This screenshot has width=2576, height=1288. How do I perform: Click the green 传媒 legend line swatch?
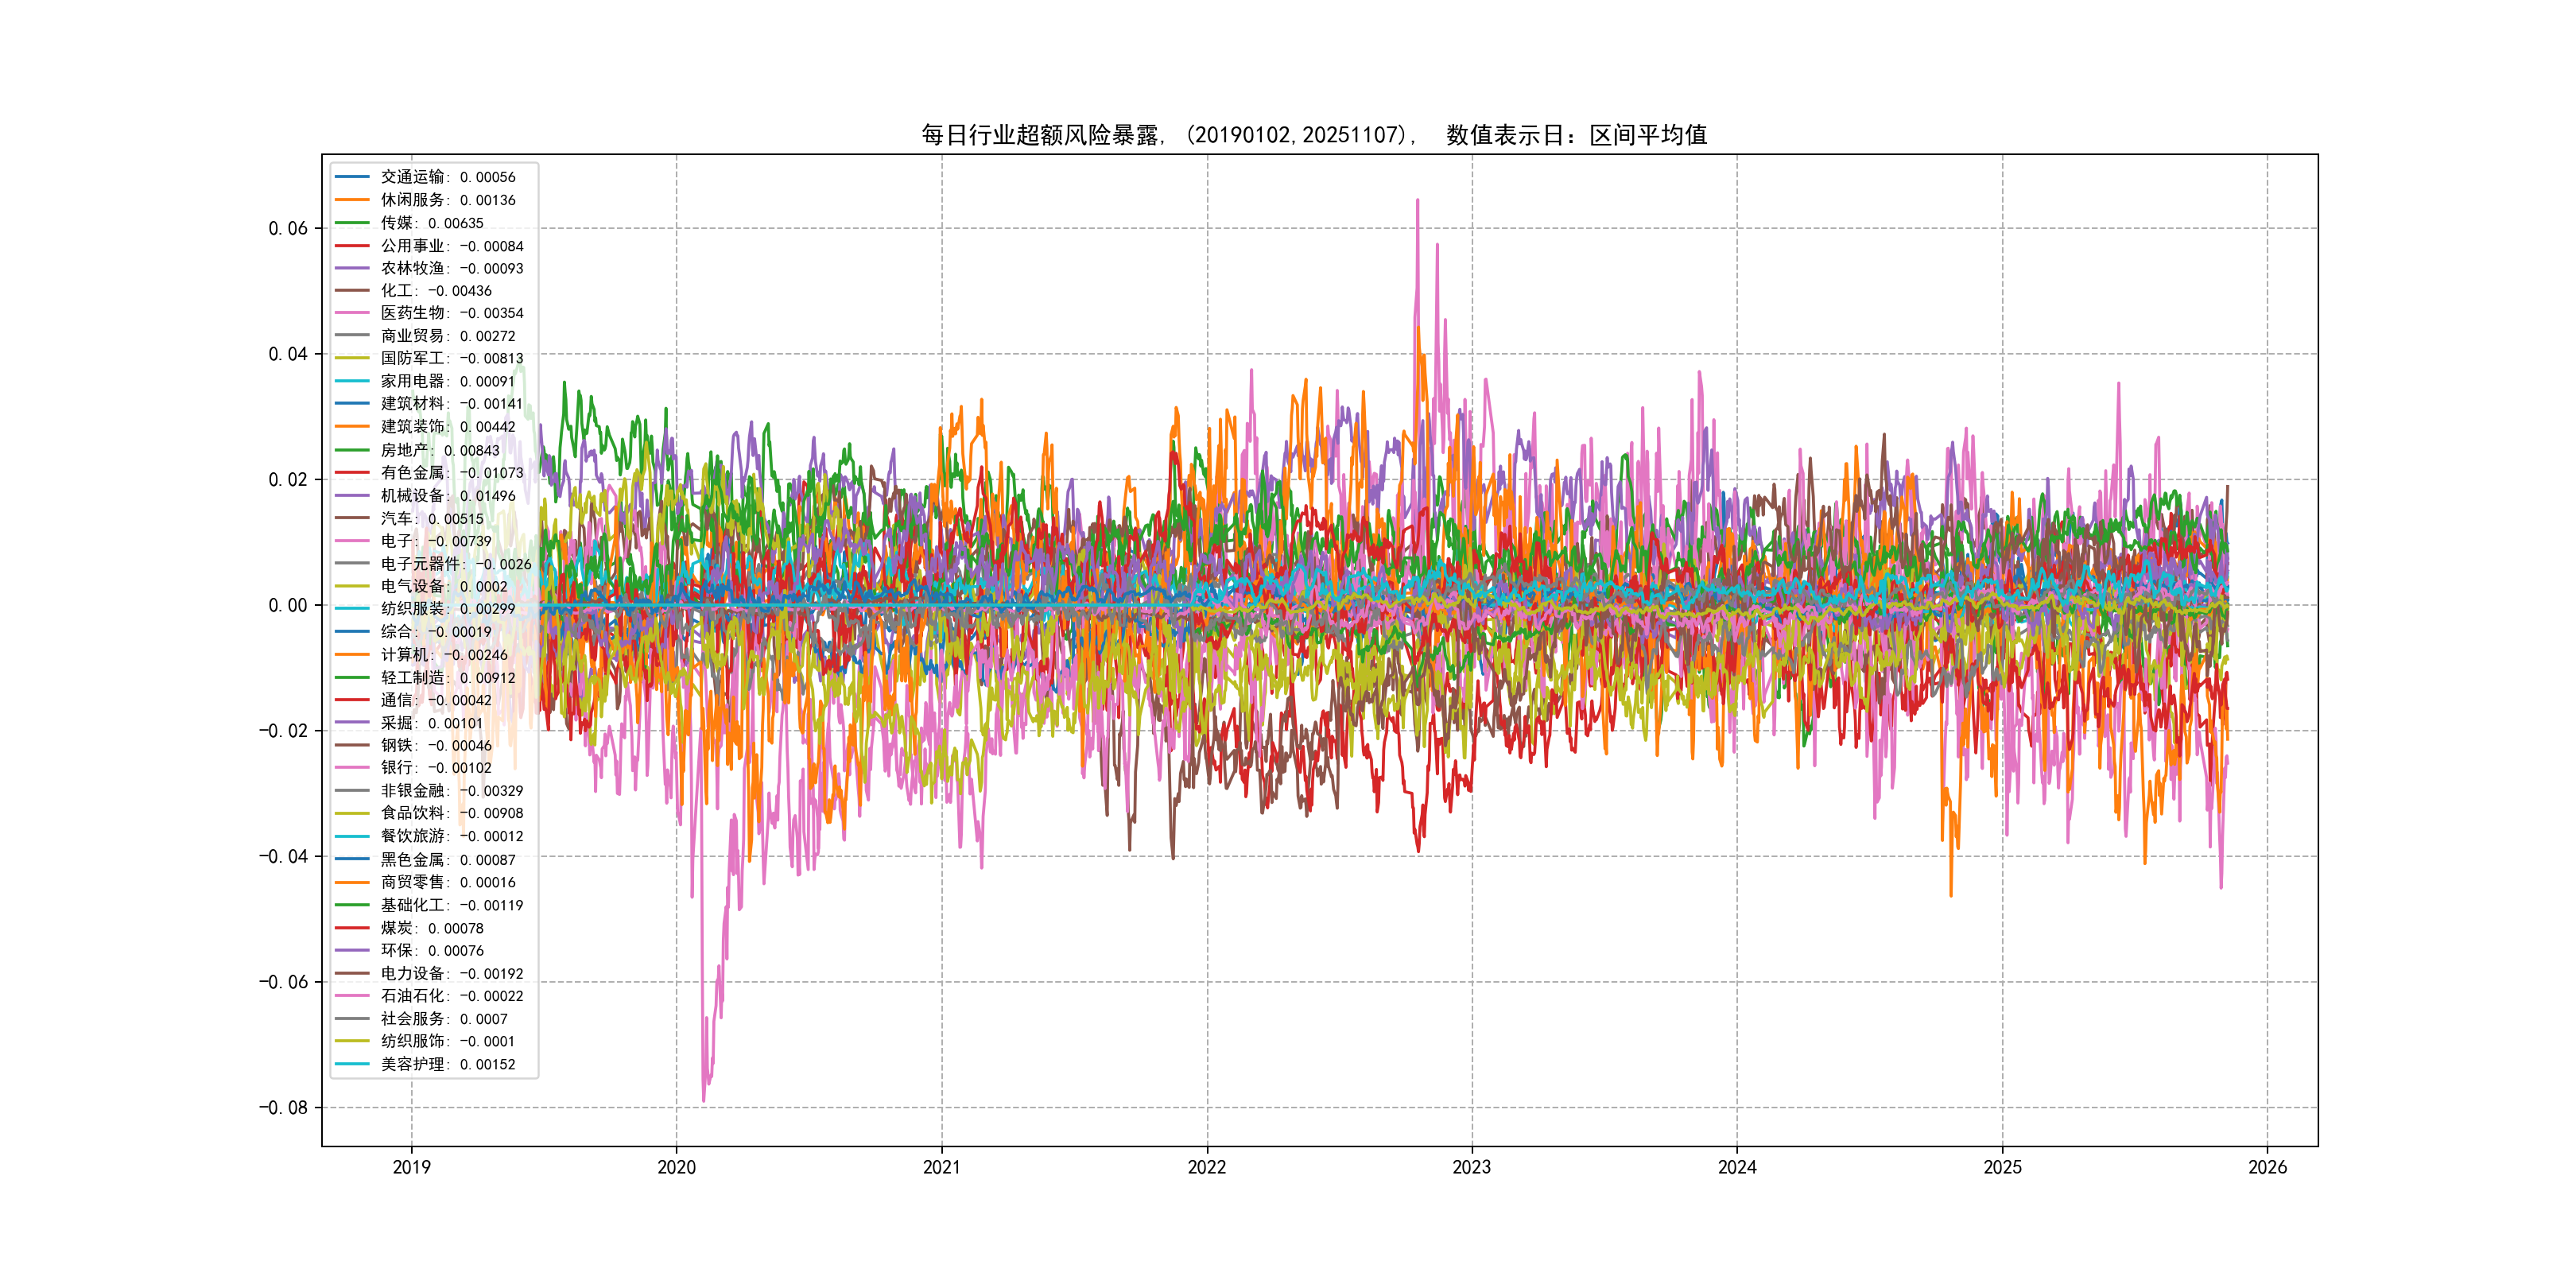(x=352, y=223)
